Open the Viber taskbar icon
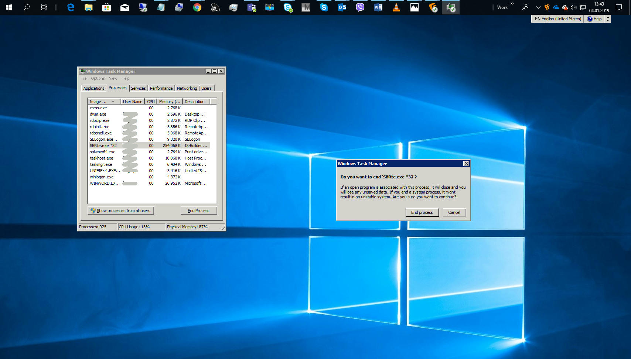Screen dimensions: 631x359 coord(360,7)
